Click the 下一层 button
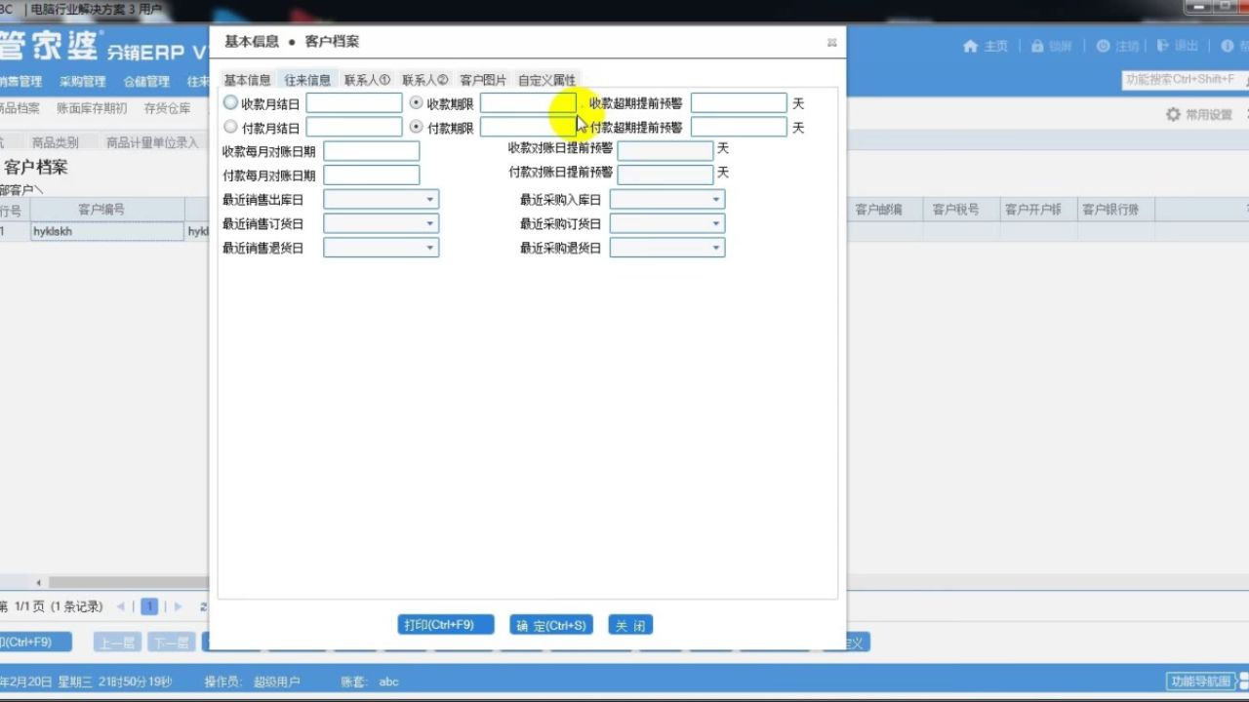1249x702 pixels. tap(171, 643)
